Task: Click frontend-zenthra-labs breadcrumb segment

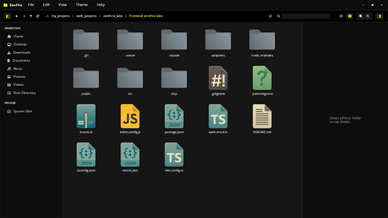Action: coord(146,16)
